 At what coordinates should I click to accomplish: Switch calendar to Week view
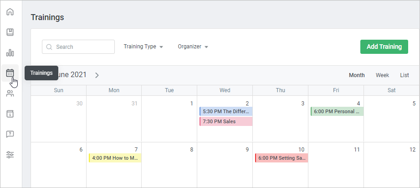tap(382, 75)
